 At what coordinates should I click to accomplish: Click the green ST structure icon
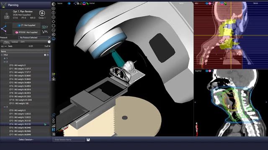45,27
